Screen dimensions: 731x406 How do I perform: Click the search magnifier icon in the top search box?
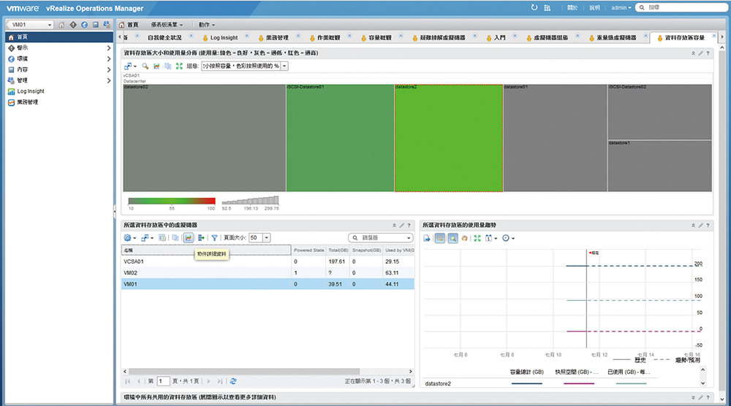pos(642,7)
